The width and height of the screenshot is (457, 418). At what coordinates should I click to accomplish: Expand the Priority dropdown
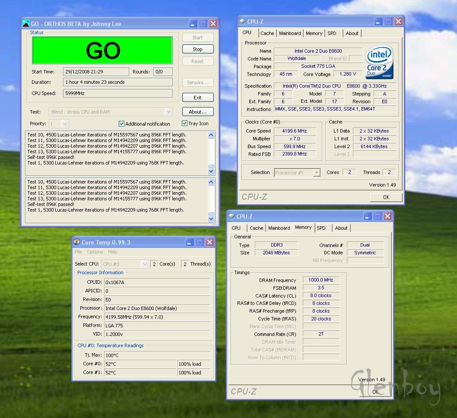point(65,124)
